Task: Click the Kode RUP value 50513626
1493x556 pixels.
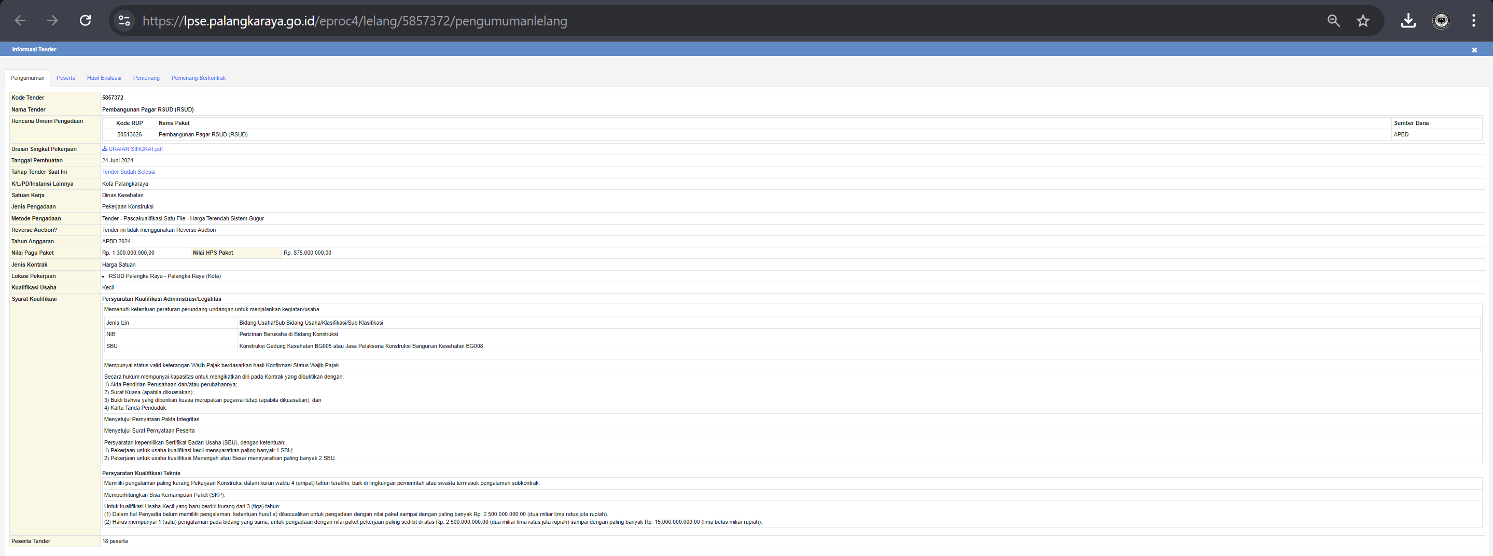Action: [x=129, y=134]
